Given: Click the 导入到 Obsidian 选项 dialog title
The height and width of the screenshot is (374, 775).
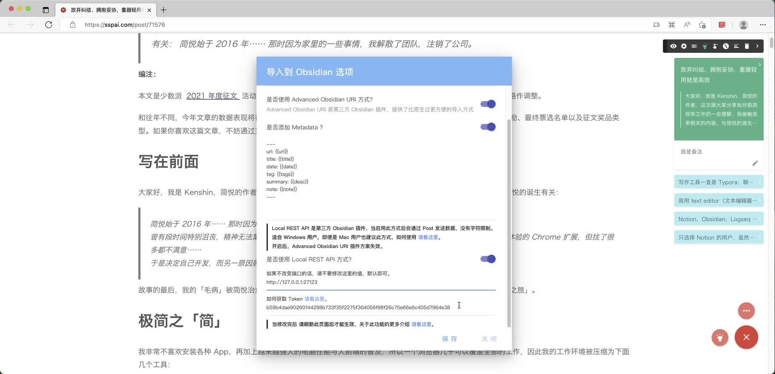Looking at the screenshot, I should point(310,72).
